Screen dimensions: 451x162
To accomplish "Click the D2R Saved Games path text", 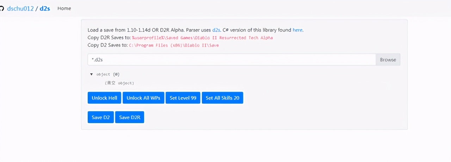I will 202,38.
